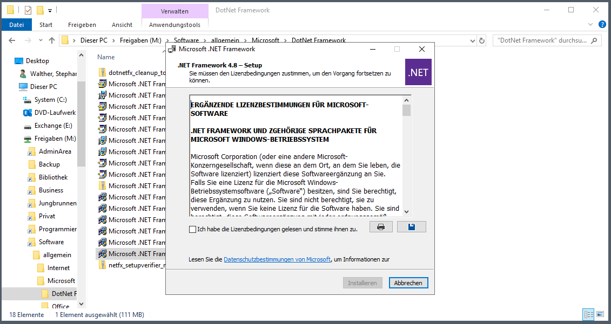Click the license text scroll up arrow
611x324 pixels.
point(406,100)
